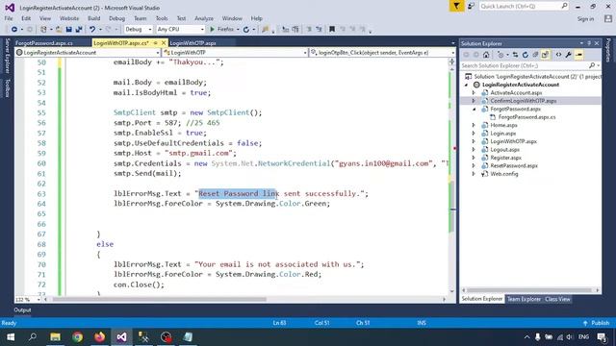Click Publish in status bar

point(597,323)
